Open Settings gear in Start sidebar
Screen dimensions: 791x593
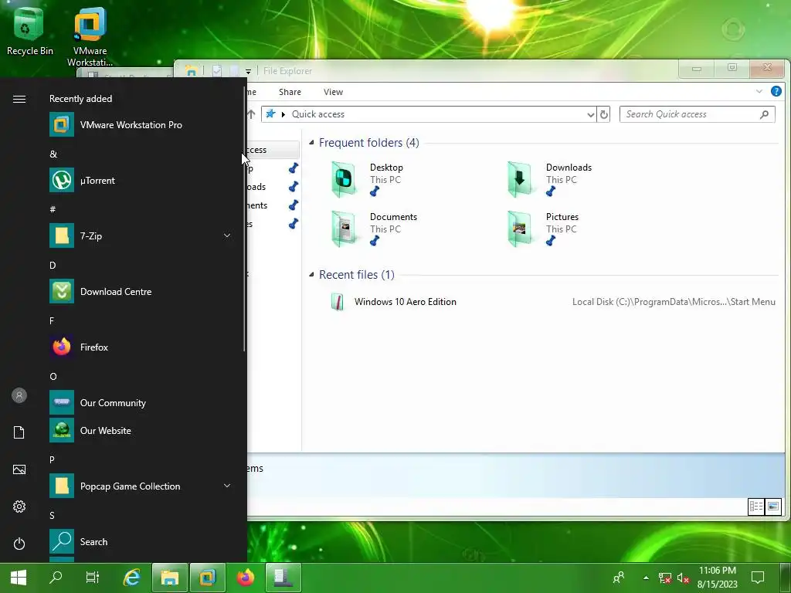point(19,507)
